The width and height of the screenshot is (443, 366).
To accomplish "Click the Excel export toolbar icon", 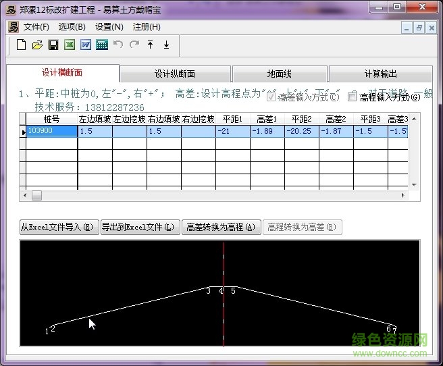I will pyautogui.click(x=70, y=45).
